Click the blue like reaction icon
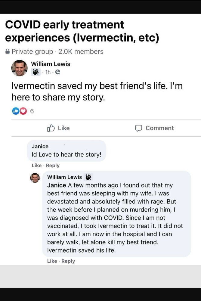This screenshot has height=301, width=201. click(16, 111)
